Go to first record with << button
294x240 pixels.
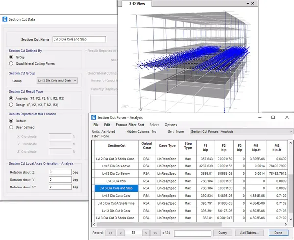(111, 233)
